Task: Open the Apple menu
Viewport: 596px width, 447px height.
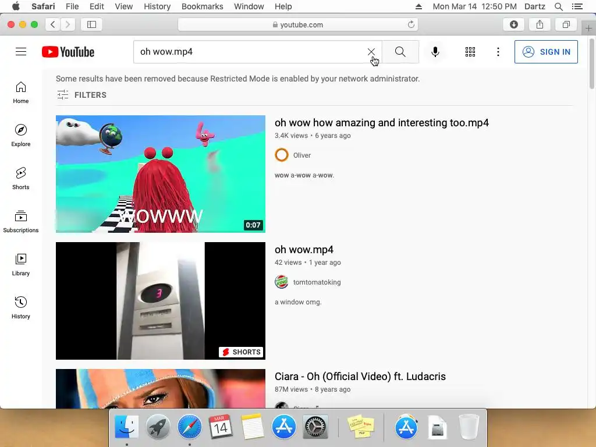Action: [16, 6]
